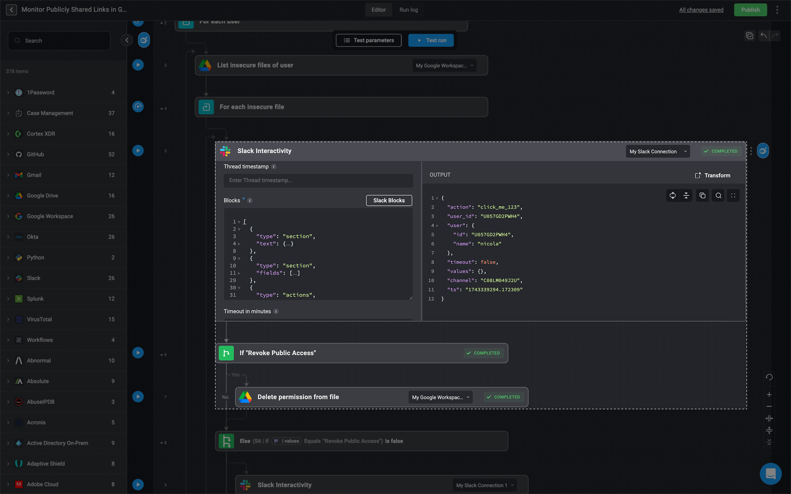This screenshot has height=494, width=791.
Task: Collapse the integrations sidebar with the chevron
Action: click(x=127, y=40)
